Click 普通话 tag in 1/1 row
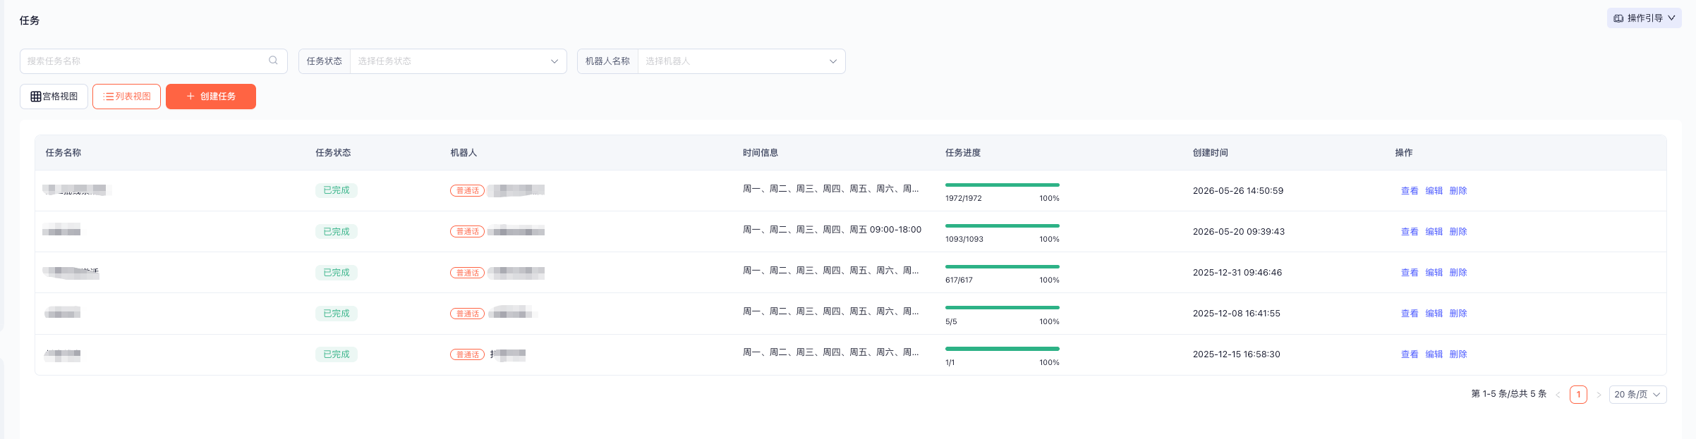The width and height of the screenshot is (1696, 439). [x=468, y=354]
